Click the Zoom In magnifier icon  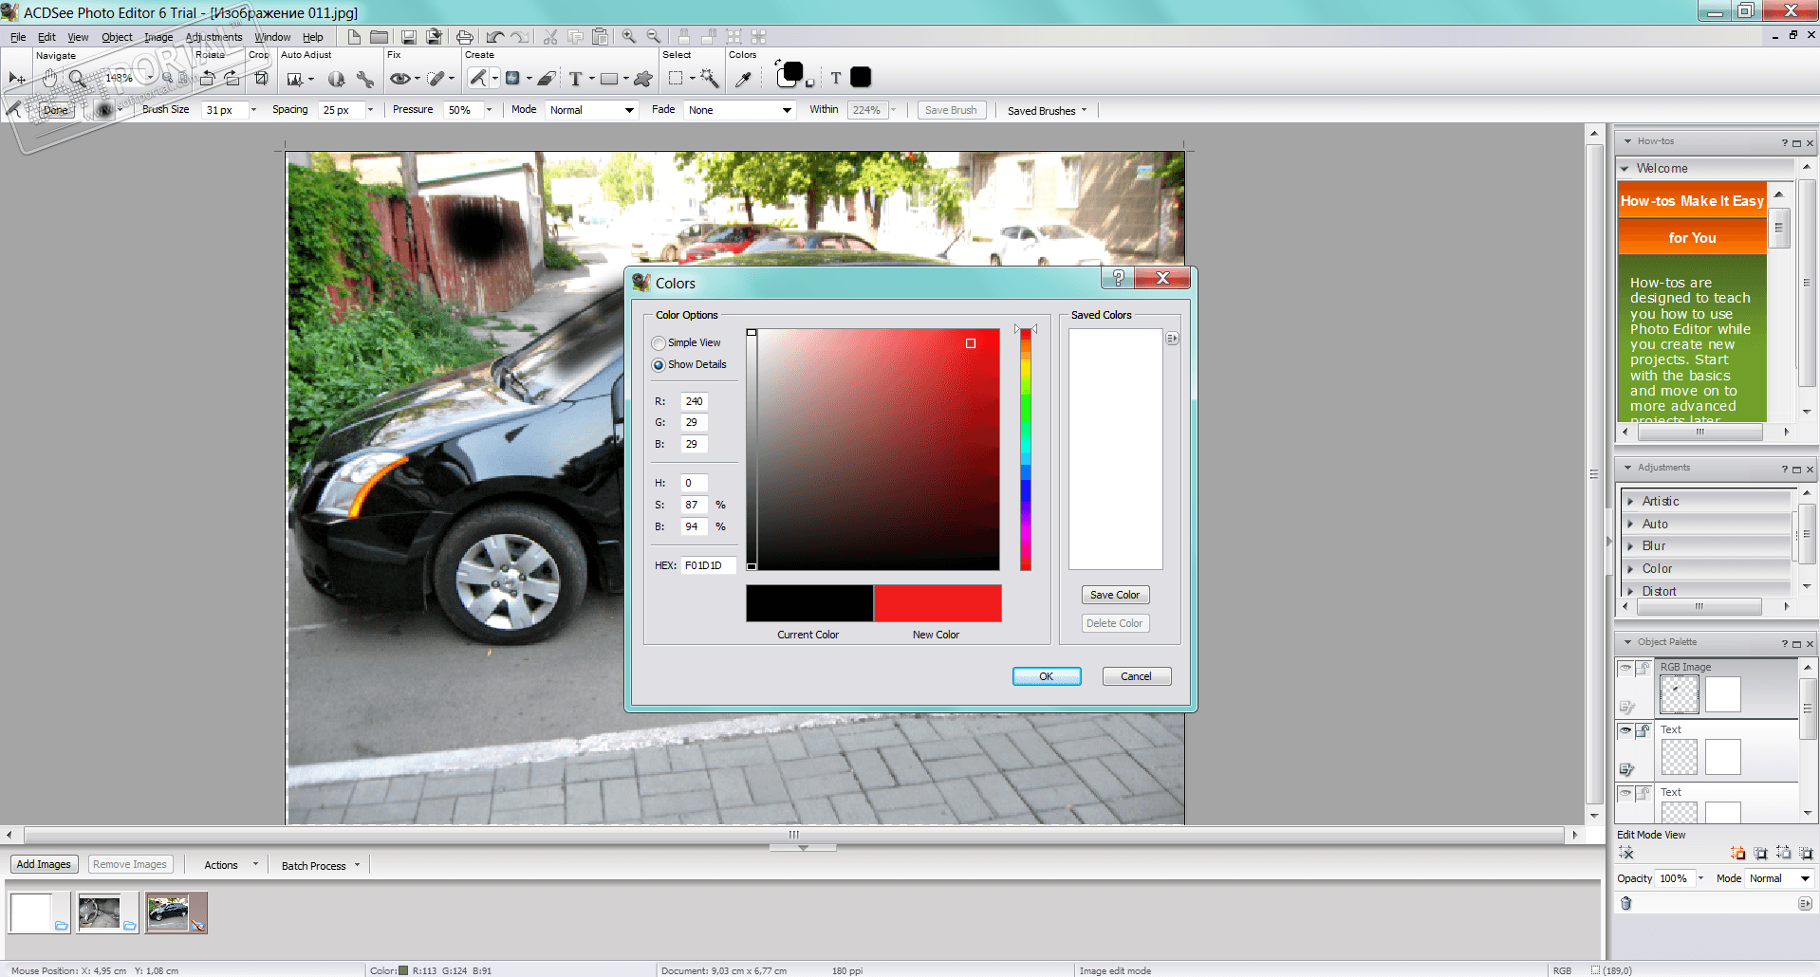pyautogui.click(x=629, y=37)
